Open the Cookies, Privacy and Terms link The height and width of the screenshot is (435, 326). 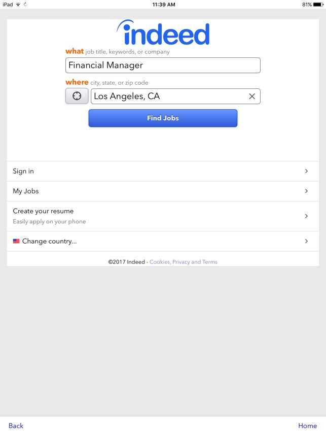tap(183, 262)
